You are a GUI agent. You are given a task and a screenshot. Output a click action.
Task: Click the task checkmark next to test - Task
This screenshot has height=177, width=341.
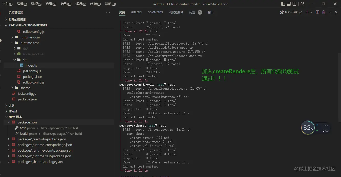pos(301,12)
